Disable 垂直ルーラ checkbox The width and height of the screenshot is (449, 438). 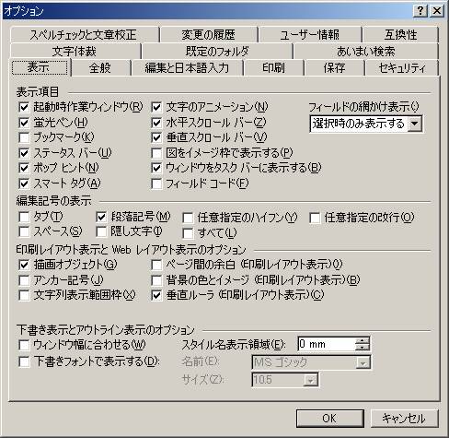[x=156, y=295]
